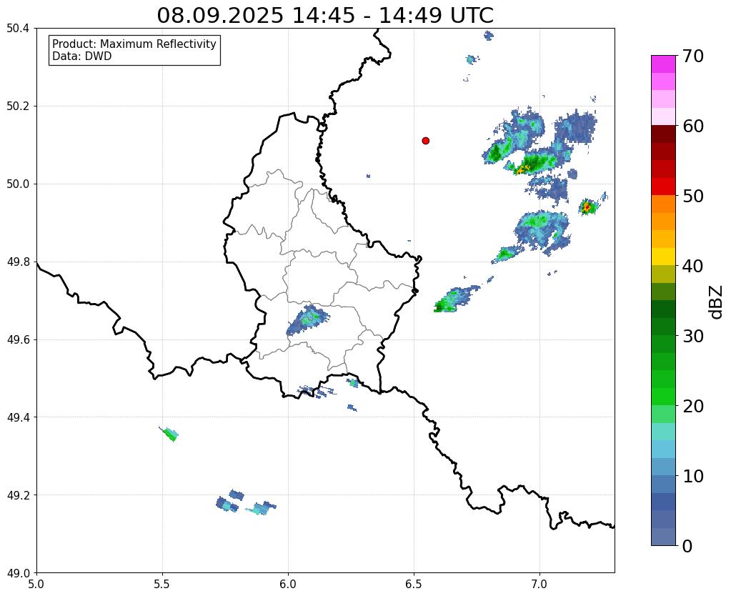Click the 50.0 latitude axis label
The width and height of the screenshot is (731, 596).
18,184
